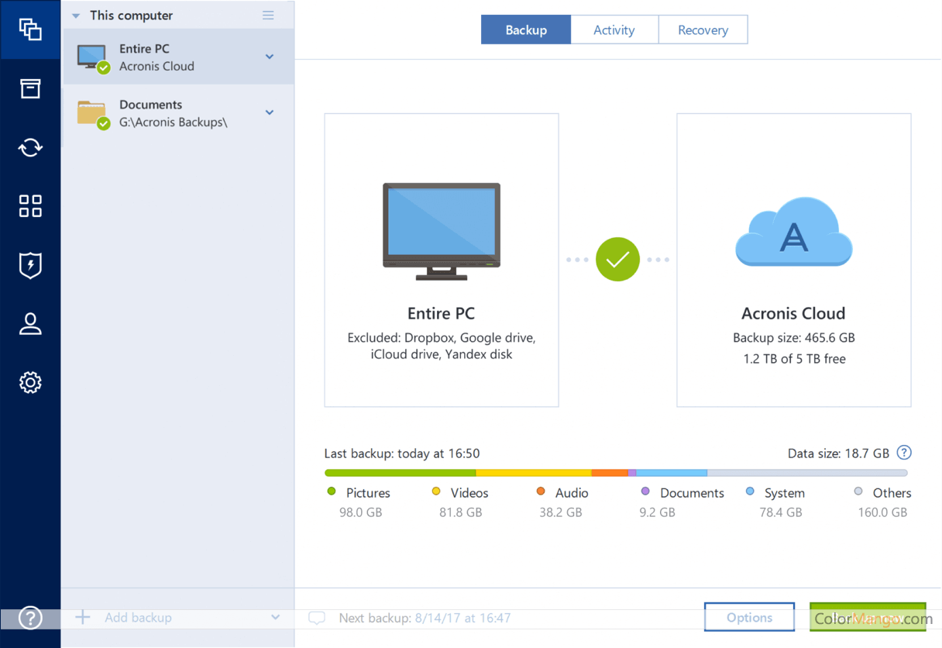
Task: Open the Dashboard grid icon
Action: 30,205
